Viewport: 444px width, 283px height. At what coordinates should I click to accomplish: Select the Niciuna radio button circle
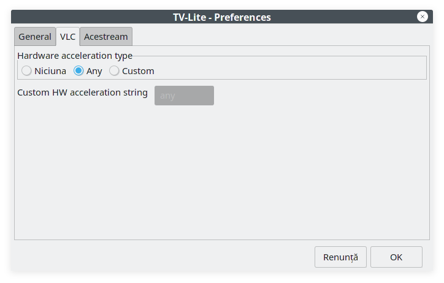tap(26, 70)
